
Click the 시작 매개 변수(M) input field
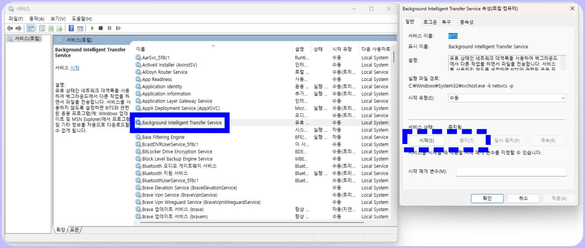511,171
